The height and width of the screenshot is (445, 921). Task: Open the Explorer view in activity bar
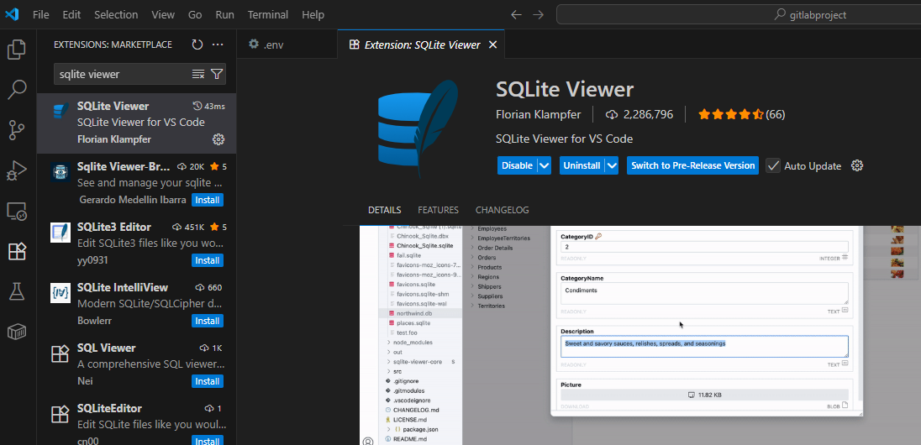point(17,50)
